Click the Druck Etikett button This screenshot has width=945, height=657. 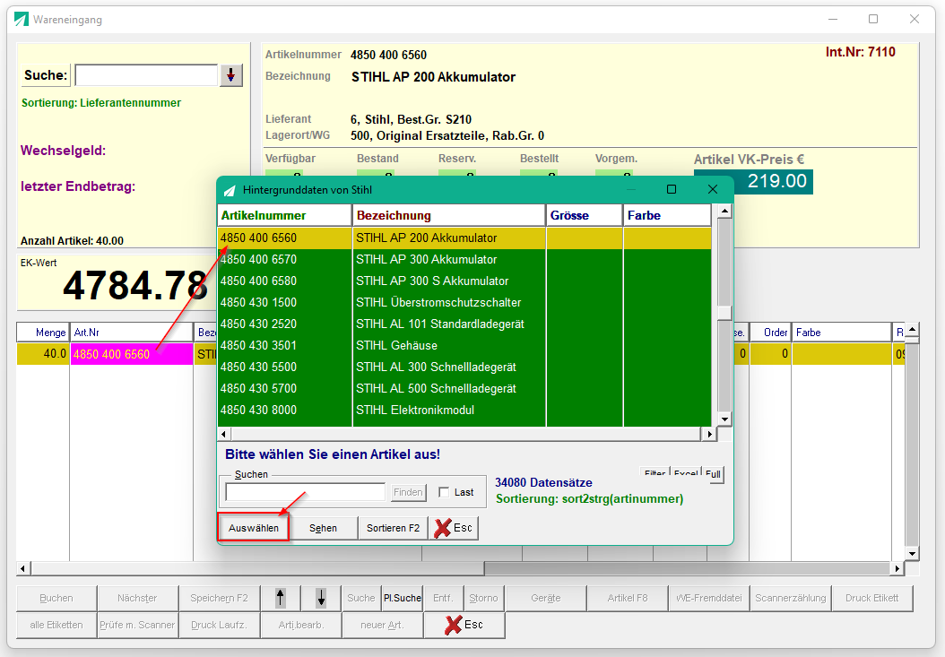(x=872, y=598)
